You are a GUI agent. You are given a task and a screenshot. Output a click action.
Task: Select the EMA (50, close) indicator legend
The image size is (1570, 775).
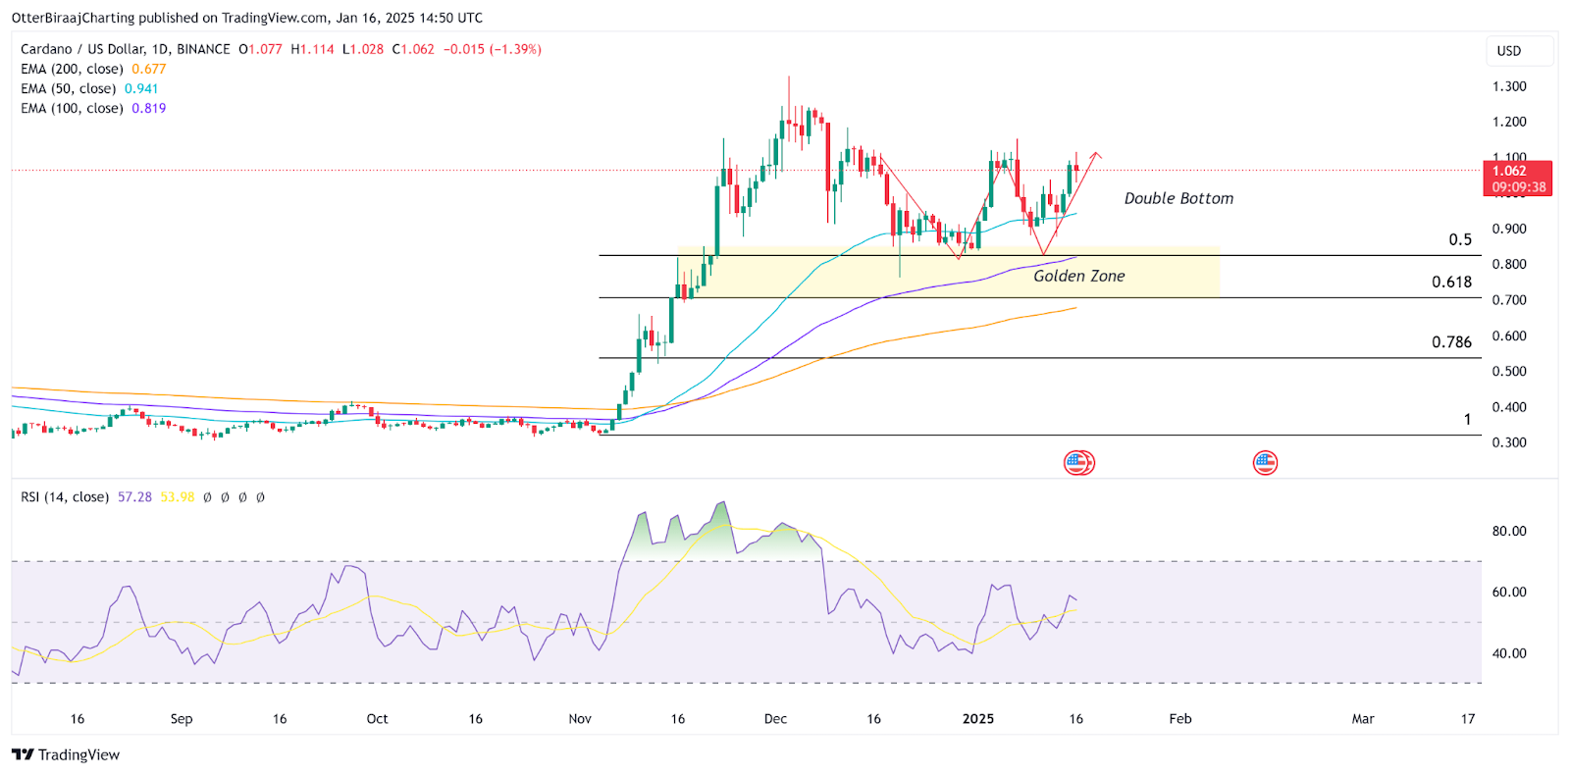[68, 88]
